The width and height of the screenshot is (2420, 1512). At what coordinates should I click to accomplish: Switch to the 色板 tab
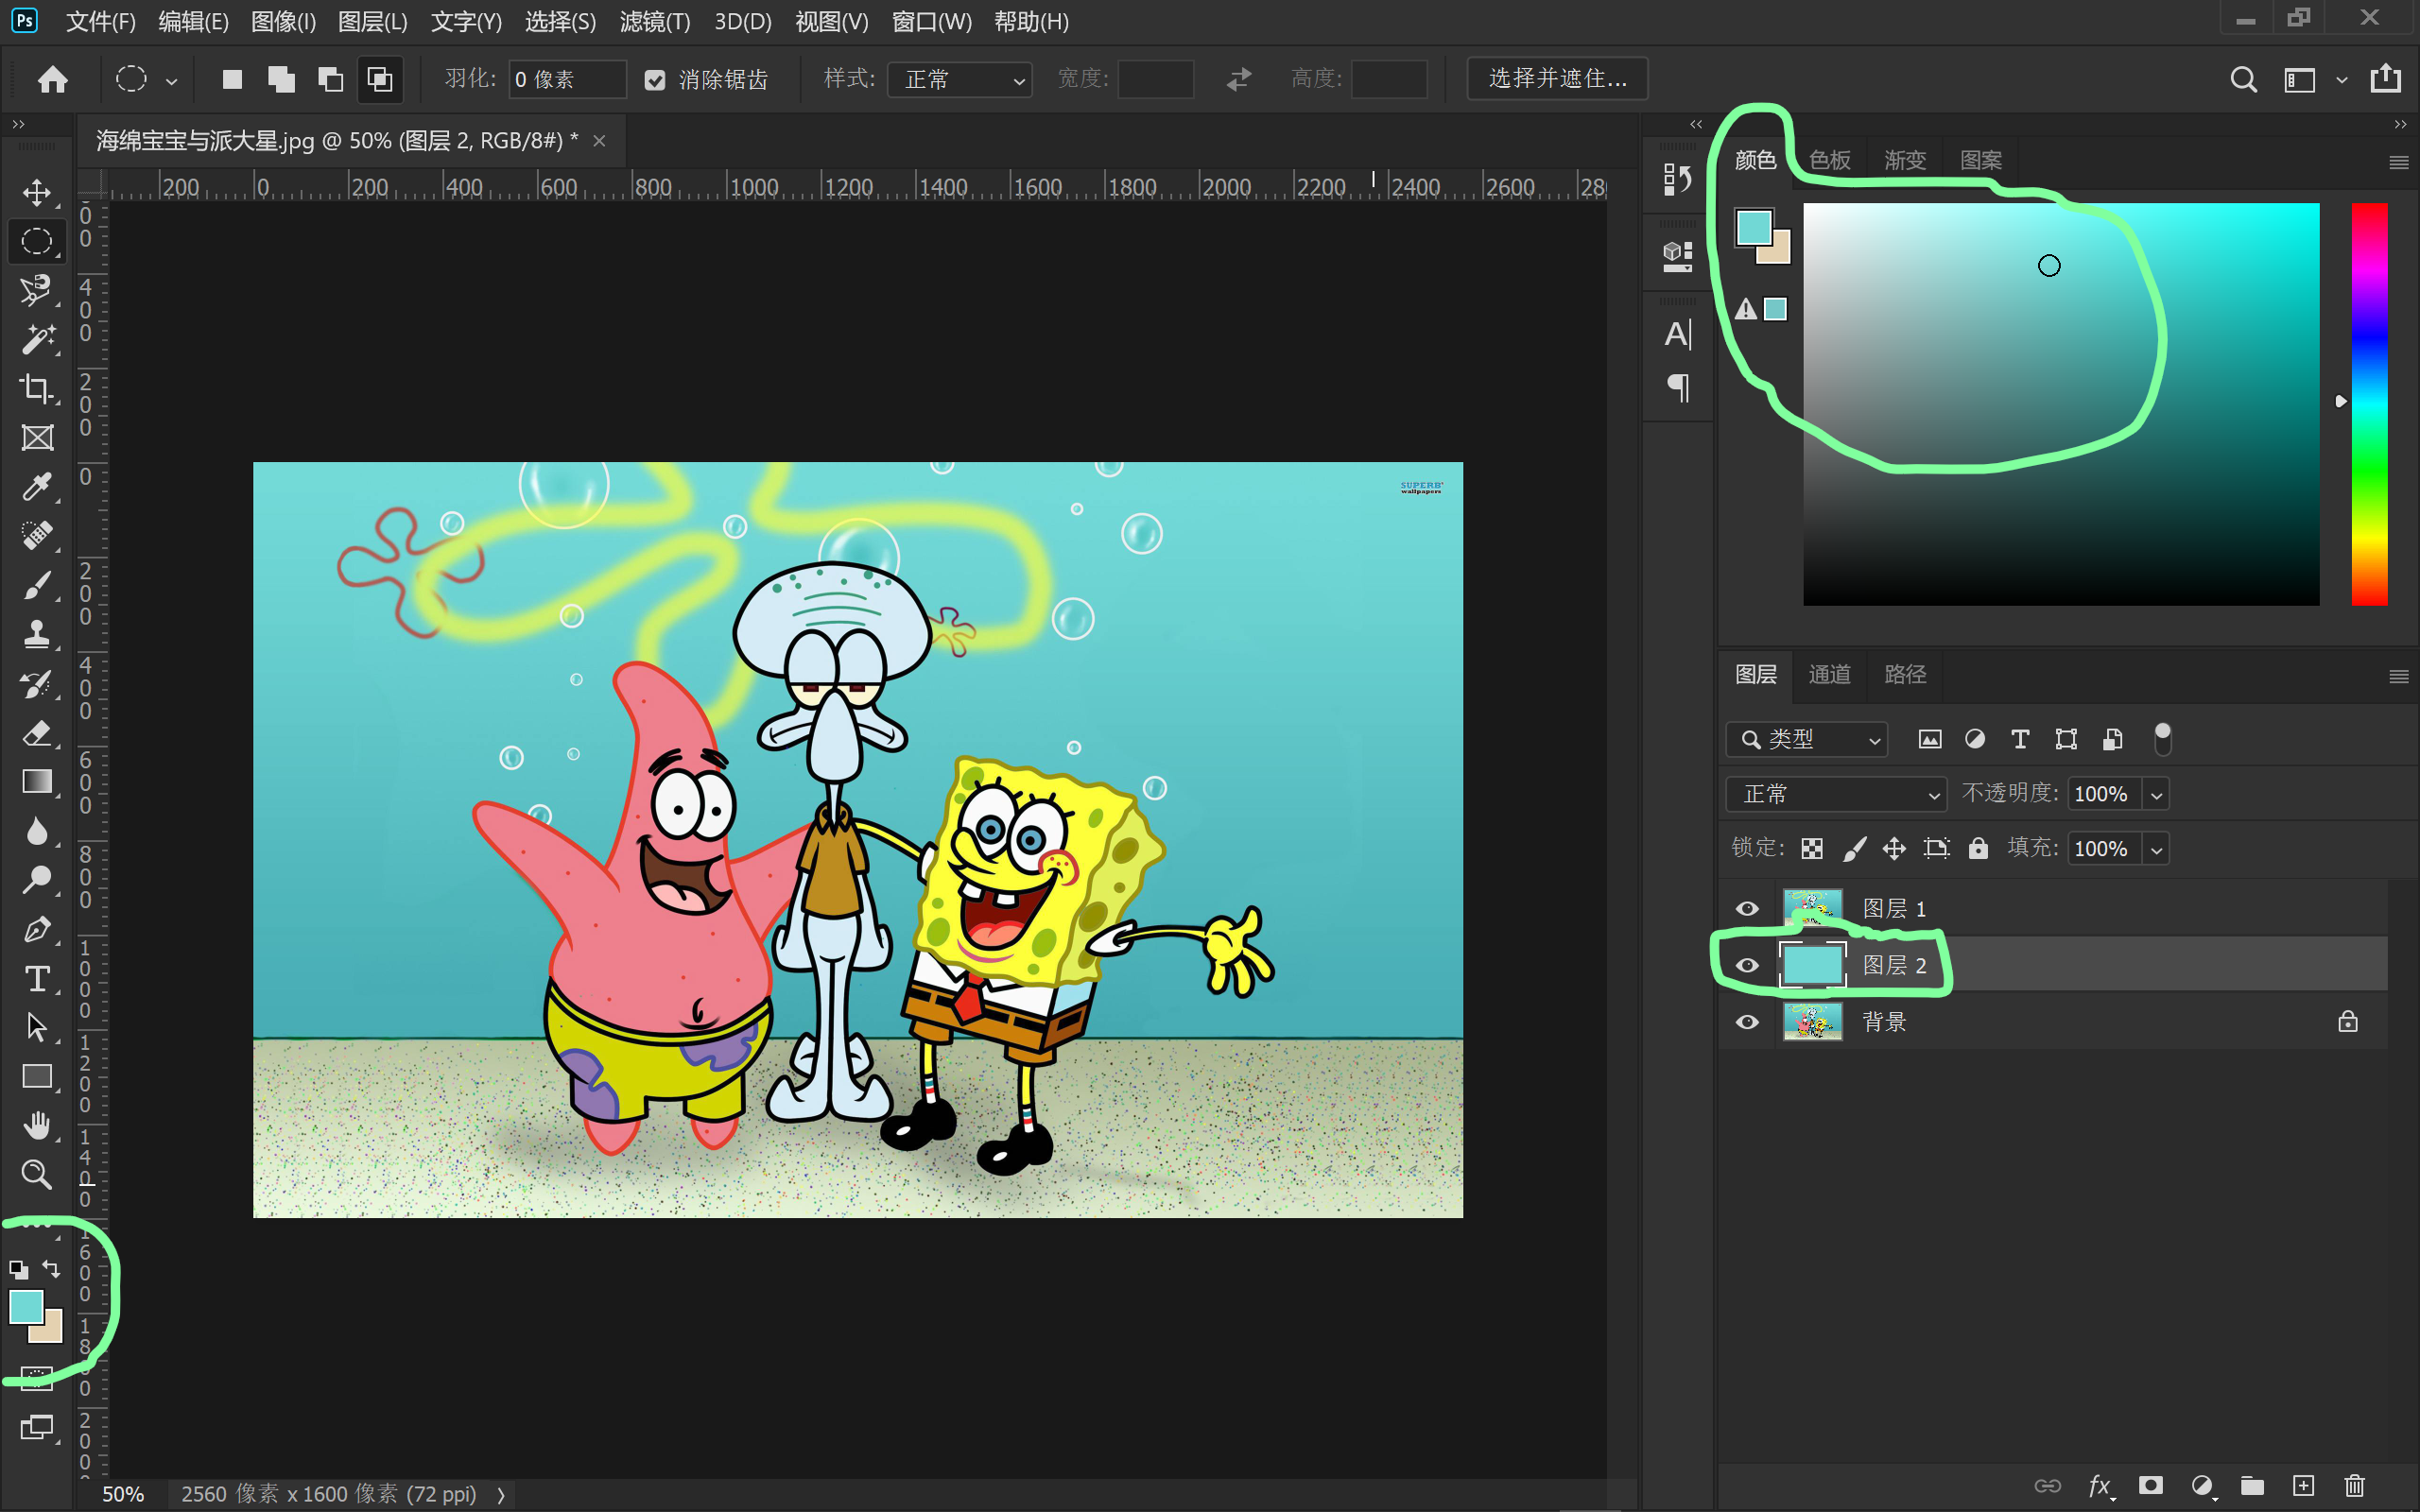point(1830,160)
